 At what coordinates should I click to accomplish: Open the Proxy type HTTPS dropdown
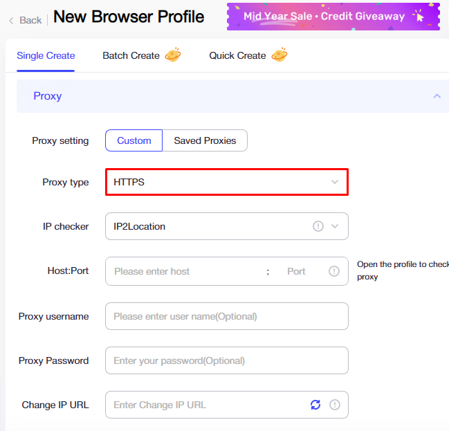(227, 182)
